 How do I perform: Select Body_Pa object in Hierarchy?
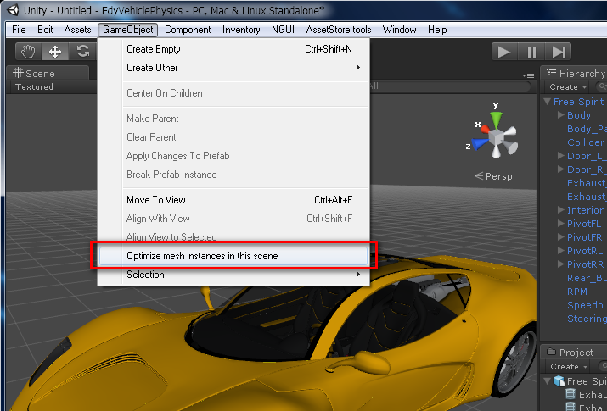(587, 129)
